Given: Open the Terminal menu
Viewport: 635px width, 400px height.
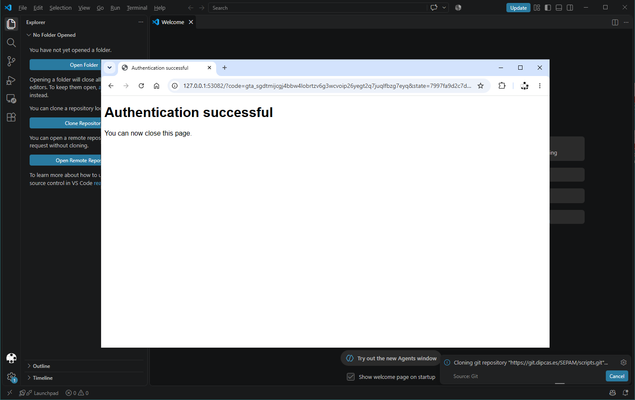Looking at the screenshot, I should tap(137, 8).
